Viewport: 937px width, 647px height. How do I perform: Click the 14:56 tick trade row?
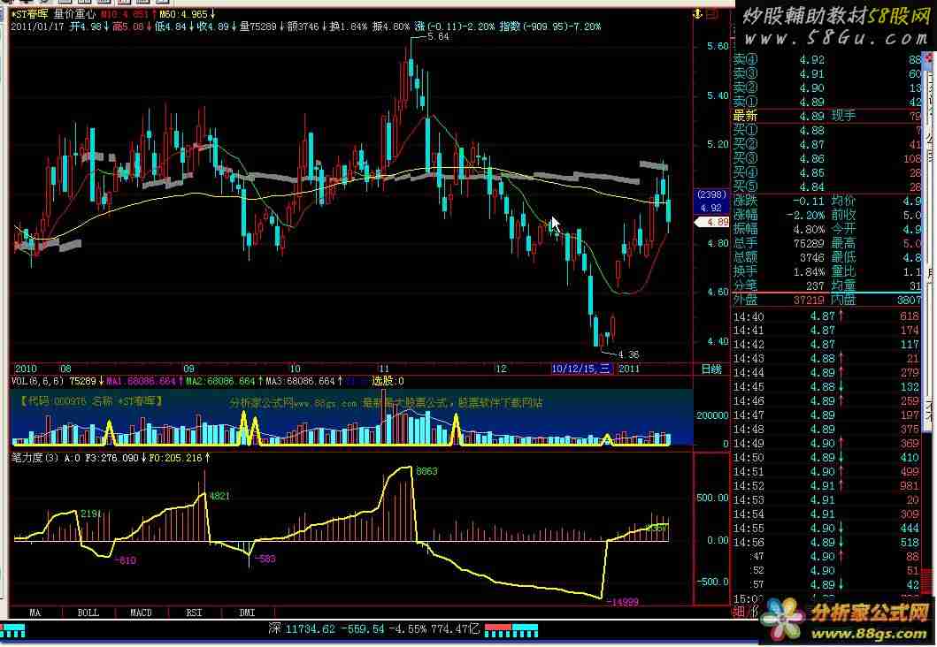827,543
